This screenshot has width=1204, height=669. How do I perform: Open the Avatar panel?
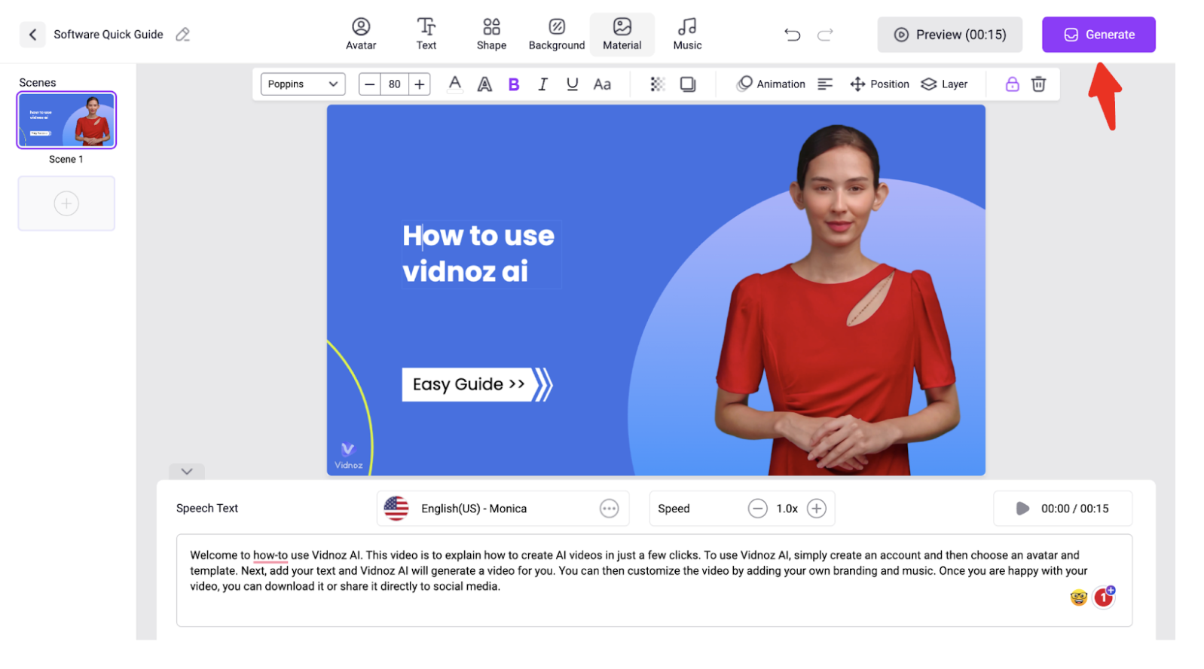click(x=361, y=35)
